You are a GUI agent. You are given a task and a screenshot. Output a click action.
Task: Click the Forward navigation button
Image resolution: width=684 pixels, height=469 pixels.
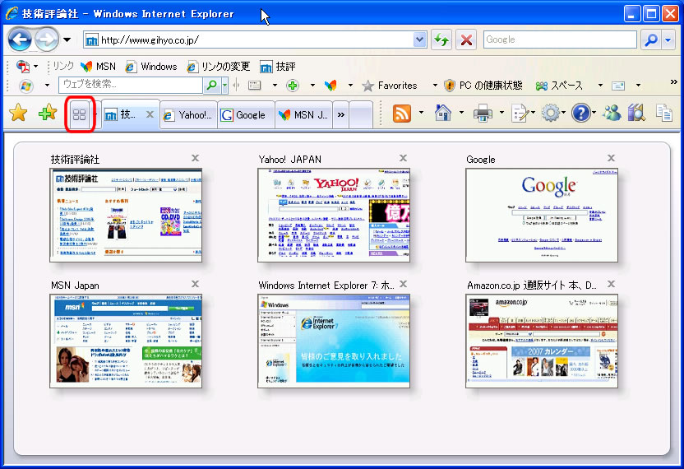47,39
